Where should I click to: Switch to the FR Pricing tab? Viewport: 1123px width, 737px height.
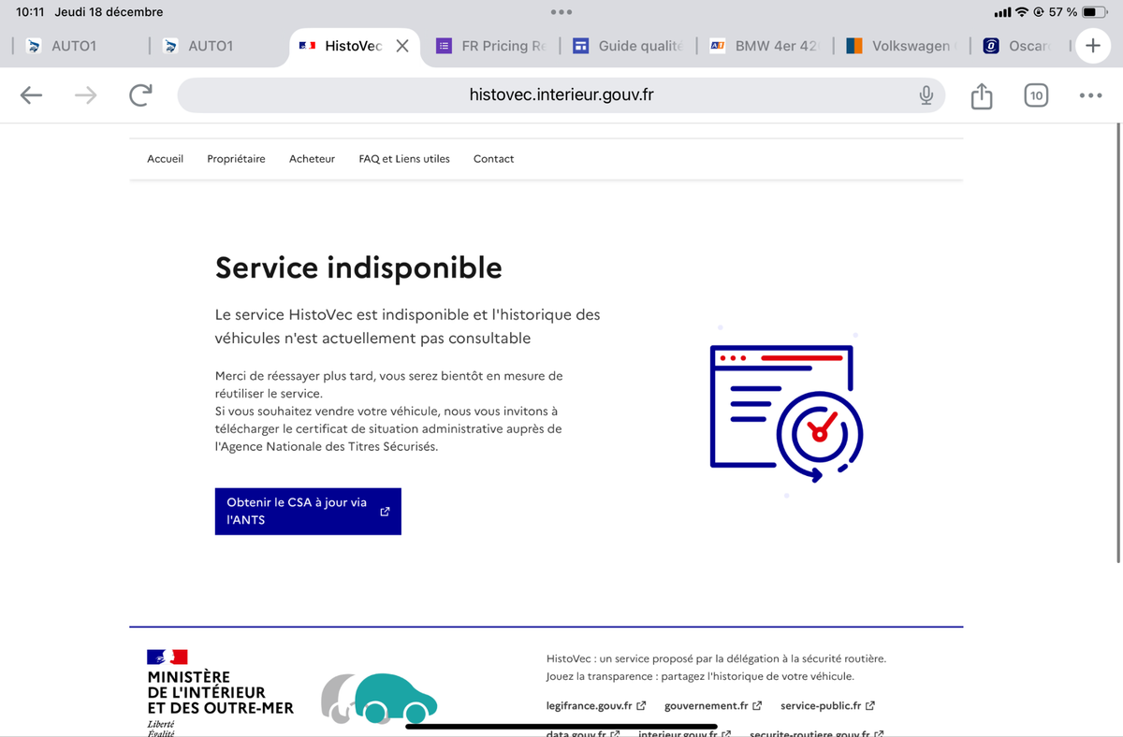[x=492, y=46]
